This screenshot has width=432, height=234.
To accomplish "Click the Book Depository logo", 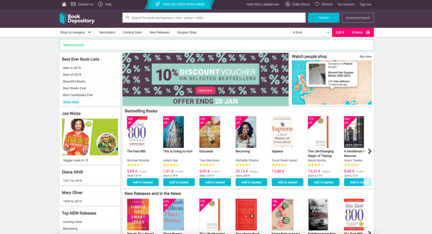I will [77, 18].
